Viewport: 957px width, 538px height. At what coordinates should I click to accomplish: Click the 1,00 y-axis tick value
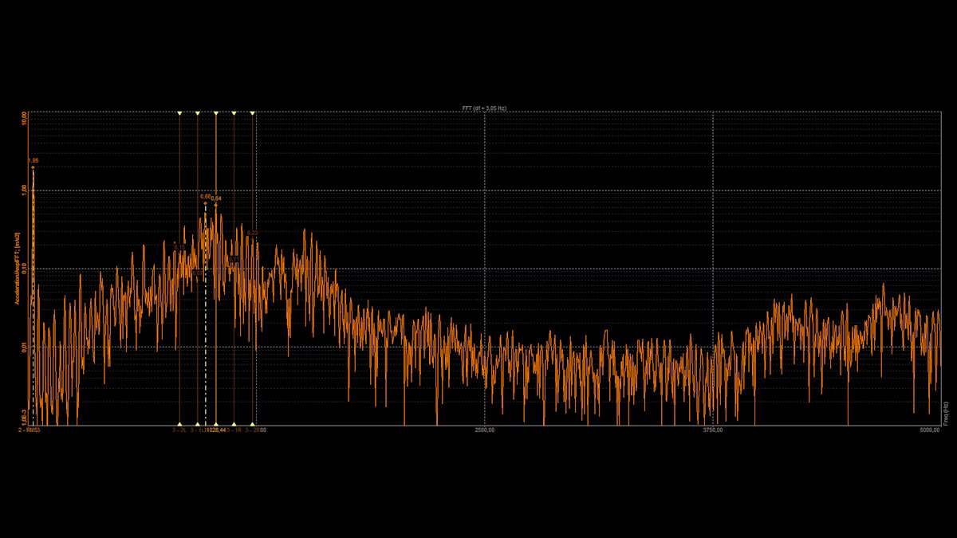tap(25, 190)
